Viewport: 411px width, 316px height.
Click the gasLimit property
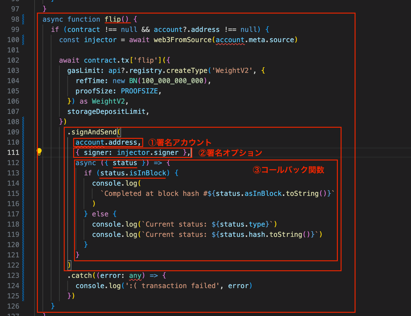tap(84, 70)
